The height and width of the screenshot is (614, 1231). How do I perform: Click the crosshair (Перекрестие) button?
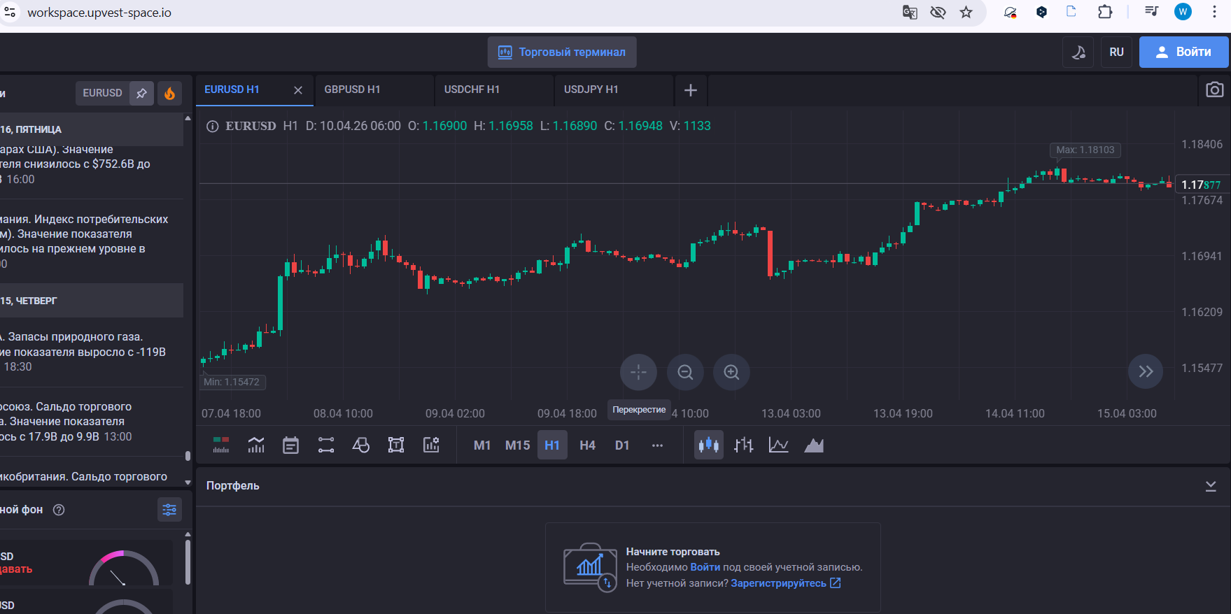(638, 372)
